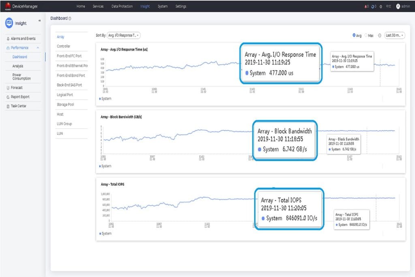Screen dimensions: 415x277
Task: Click the Dashboard help question-mark icon
Action: tap(70, 19)
